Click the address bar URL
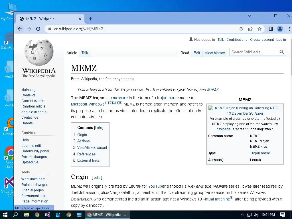 point(79,29)
